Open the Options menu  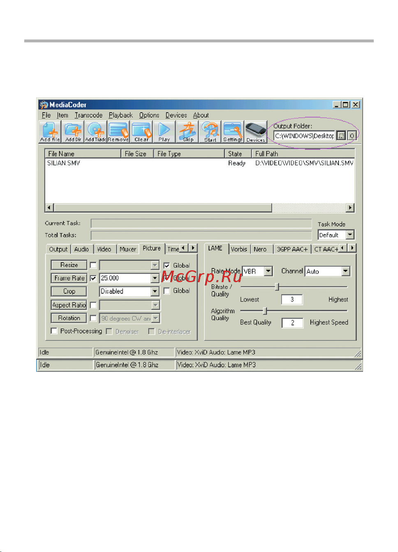[x=149, y=115]
